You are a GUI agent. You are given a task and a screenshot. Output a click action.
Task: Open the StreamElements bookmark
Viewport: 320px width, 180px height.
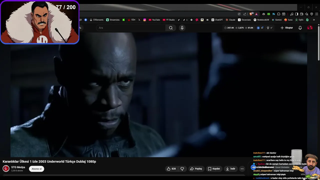[96, 20]
